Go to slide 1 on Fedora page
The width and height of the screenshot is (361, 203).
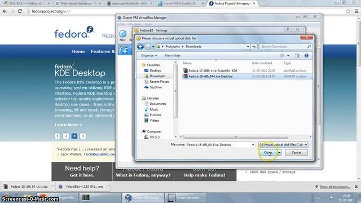58,136
